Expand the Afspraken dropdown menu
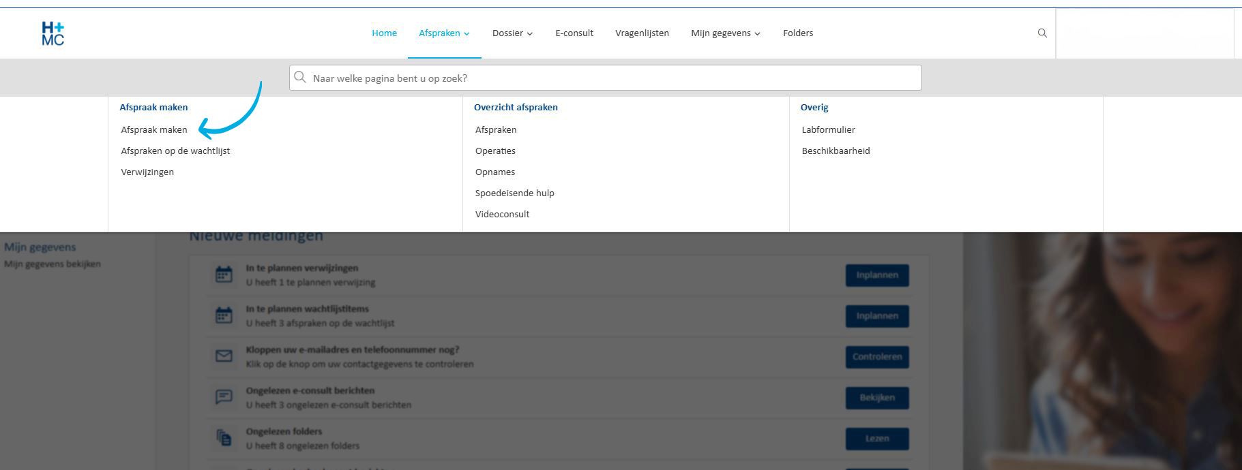The image size is (1242, 470). 444,33
